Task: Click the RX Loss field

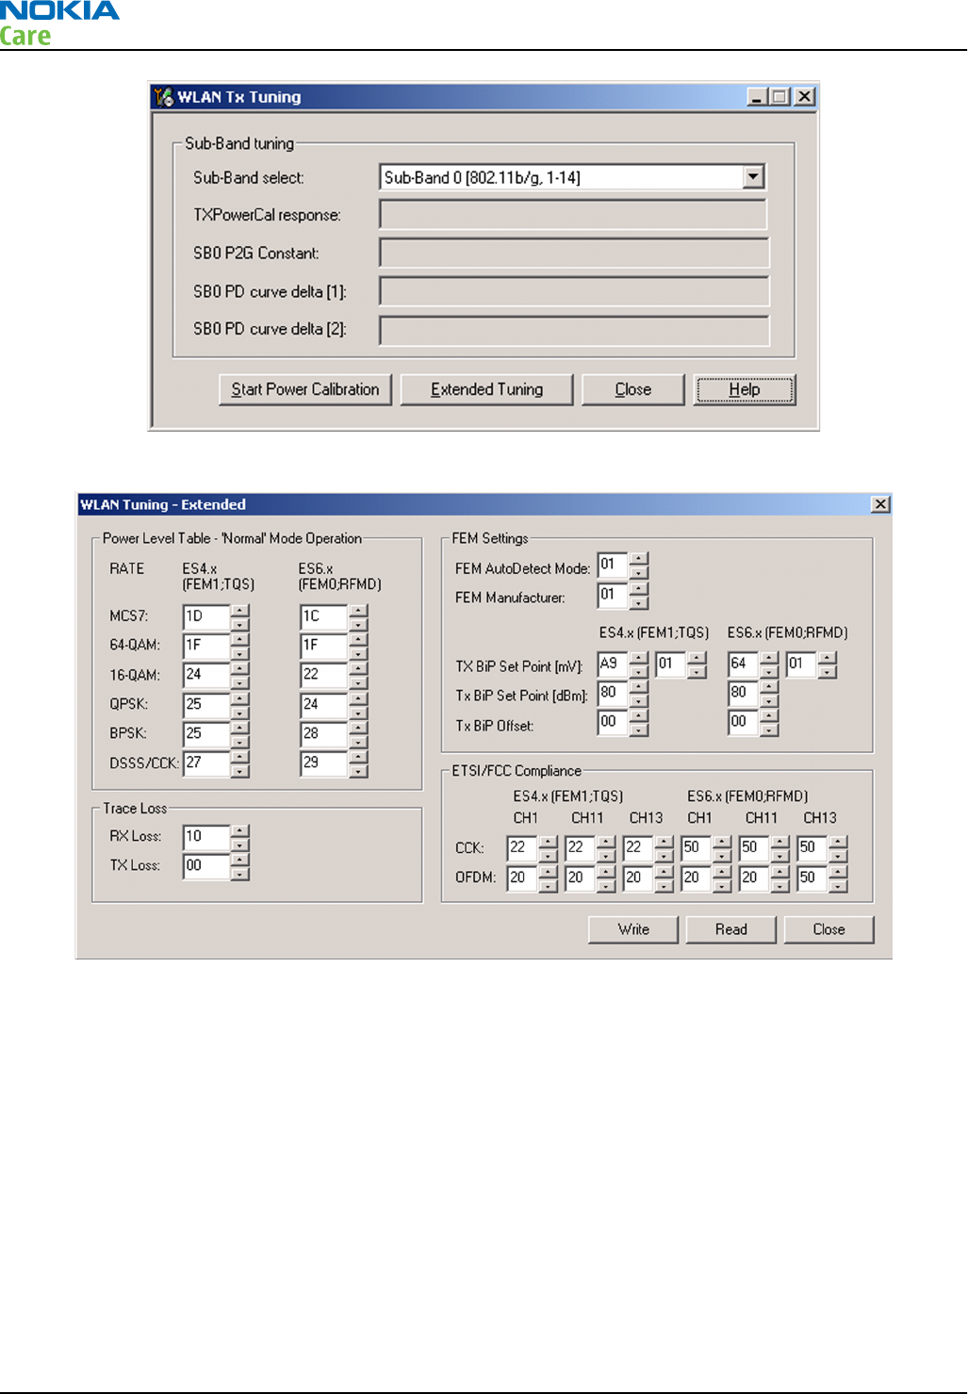Action: click(x=206, y=837)
